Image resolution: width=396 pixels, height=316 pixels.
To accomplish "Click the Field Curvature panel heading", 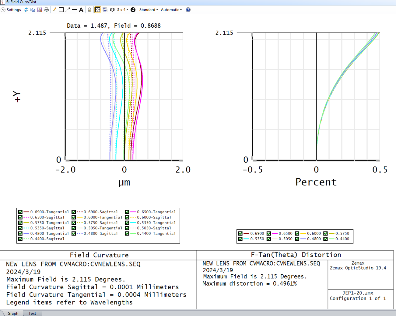I will tap(99, 255).
